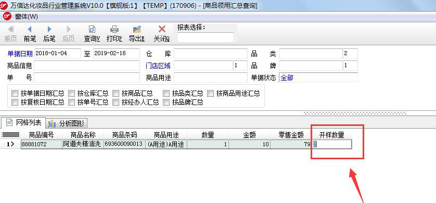The image size is (436, 203).
Task: Open the 单据状态 全部 combo box
Action: [x=318, y=78]
